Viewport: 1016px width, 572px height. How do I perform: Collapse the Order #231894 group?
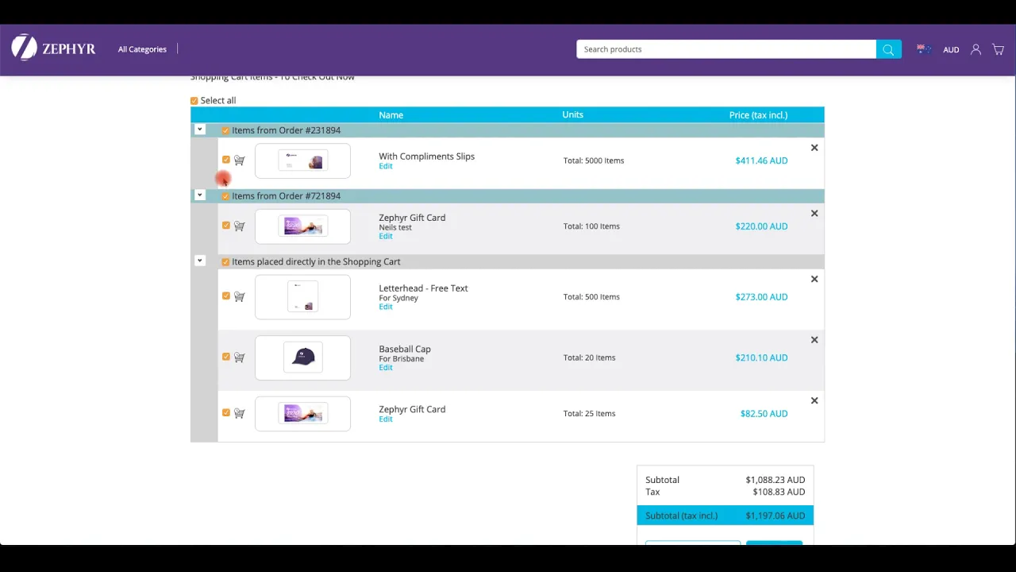pyautogui.click(x=200, y=129)
